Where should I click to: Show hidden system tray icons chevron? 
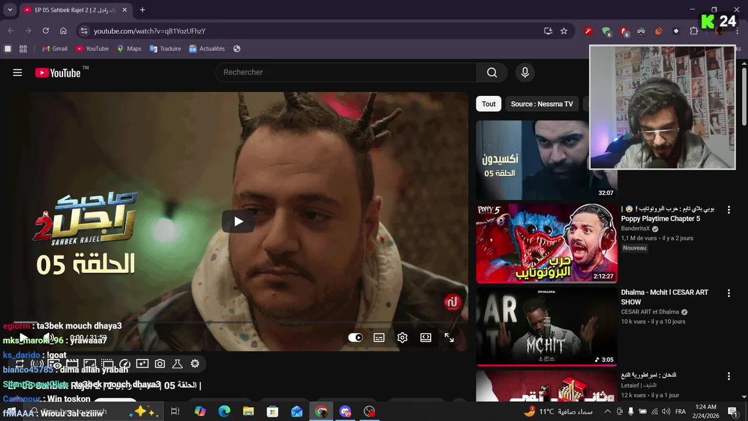coord(607,412)
